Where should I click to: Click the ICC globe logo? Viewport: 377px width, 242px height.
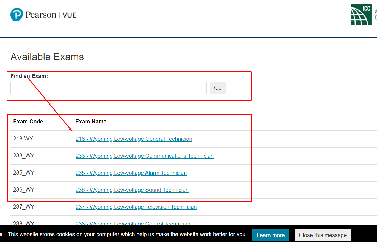361,15
